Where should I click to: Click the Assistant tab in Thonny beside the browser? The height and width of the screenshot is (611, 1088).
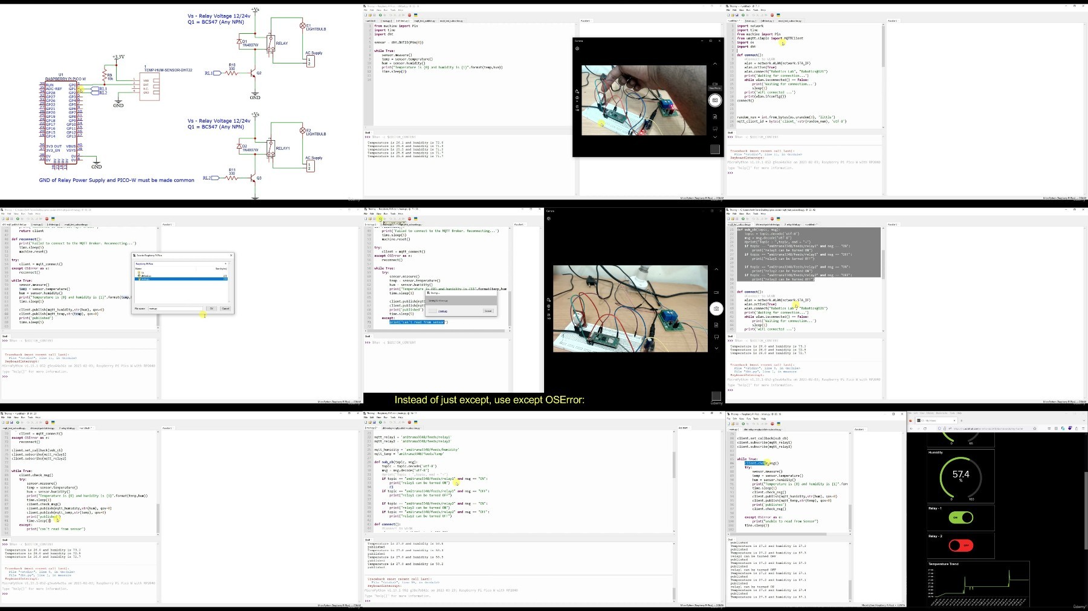pos(859,429)
